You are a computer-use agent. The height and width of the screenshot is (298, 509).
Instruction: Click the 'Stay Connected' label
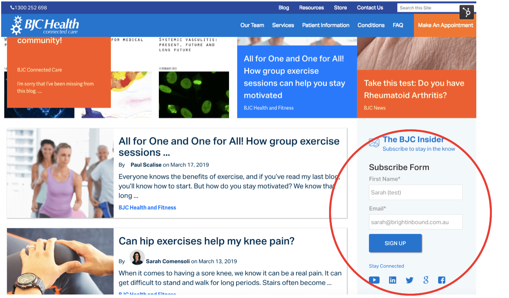[x=386, y=266]
